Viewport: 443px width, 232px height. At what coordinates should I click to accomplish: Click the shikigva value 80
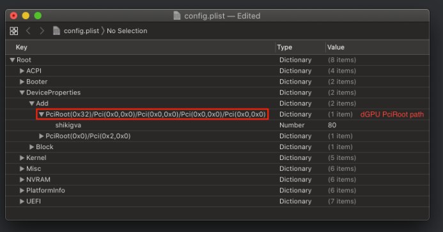(x=332, y=126)
